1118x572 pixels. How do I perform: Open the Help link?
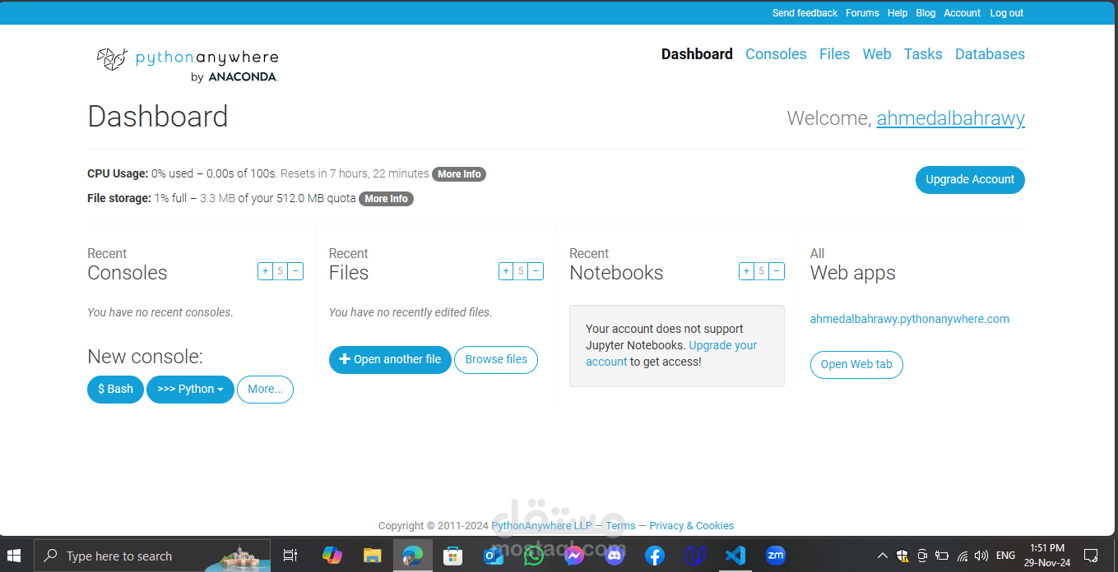pos(898,13)
